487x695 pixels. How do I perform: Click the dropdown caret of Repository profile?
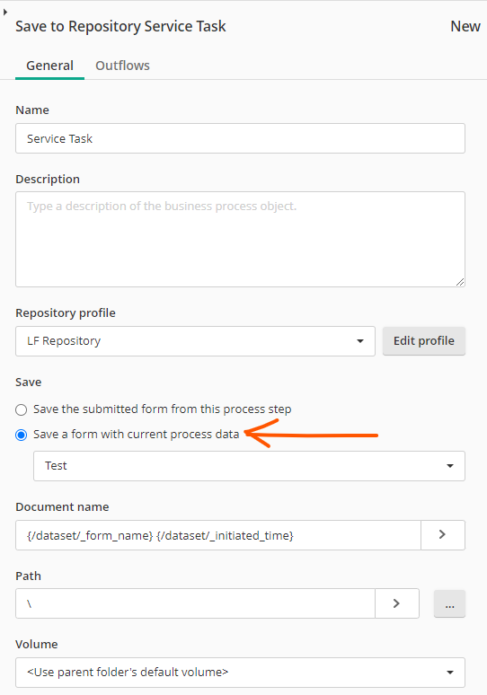360,341
